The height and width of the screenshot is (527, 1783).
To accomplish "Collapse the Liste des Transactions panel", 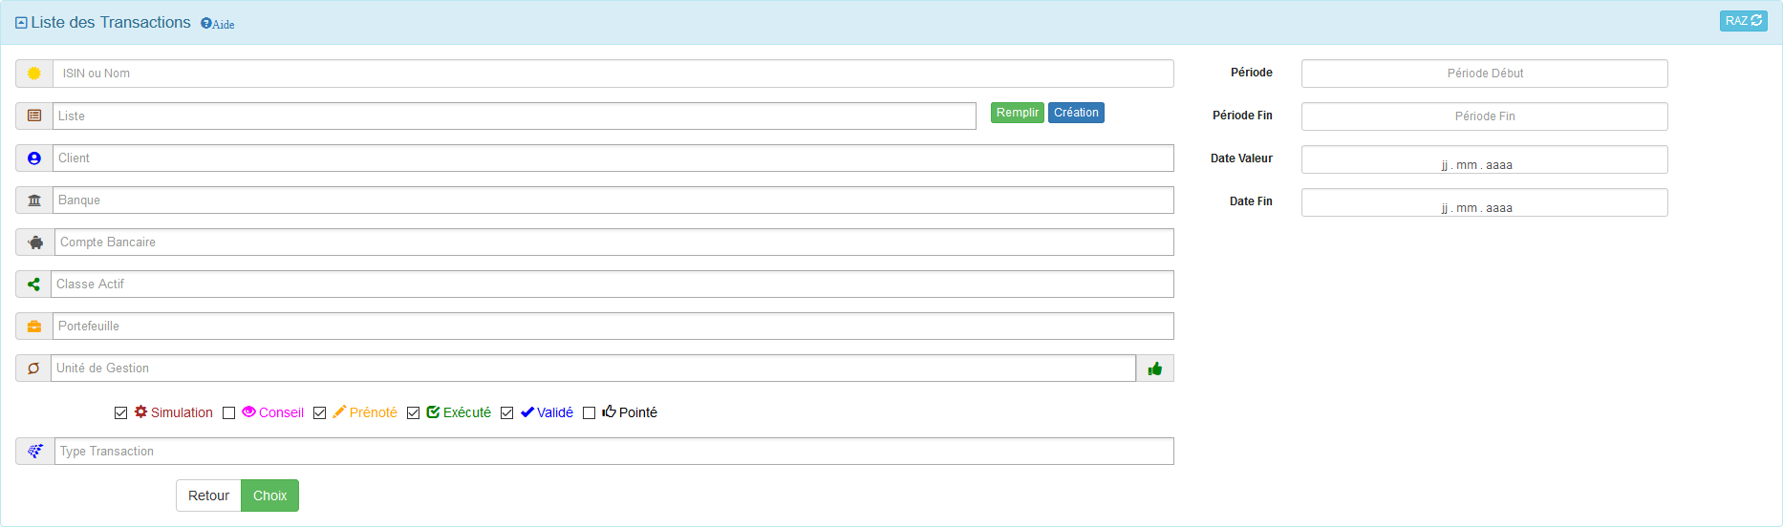I will pyautogui.click(x=21, y=23).
